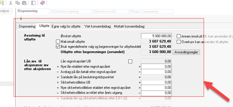Image resolution: width=233 pixels, height=107 pixels.
Task: Click the Nye lån etablert etter regnskapsåret field
Action: pos(156,67)
